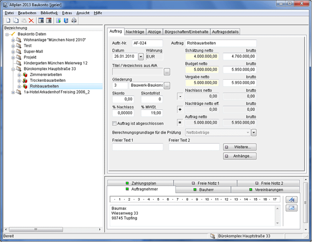313x243 pixels.
Task: Click the checkmark icon beside Baukonto Daten
Action: pos(13,34)
